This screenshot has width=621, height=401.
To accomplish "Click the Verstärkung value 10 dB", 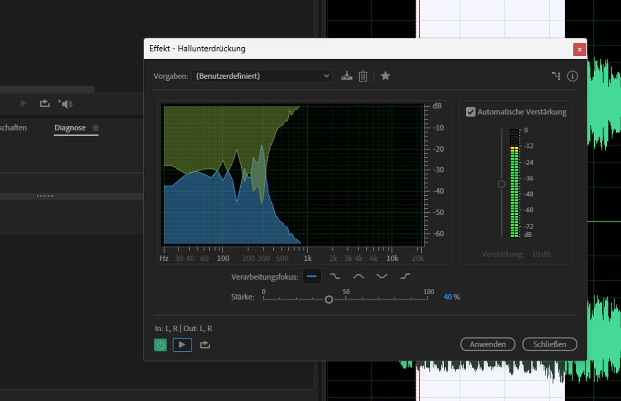I will (x=541, y=254).
